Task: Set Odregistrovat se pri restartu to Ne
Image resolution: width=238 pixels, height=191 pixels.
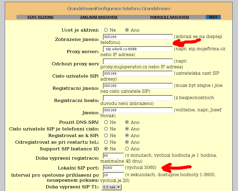Action: (x=106, y=142)
